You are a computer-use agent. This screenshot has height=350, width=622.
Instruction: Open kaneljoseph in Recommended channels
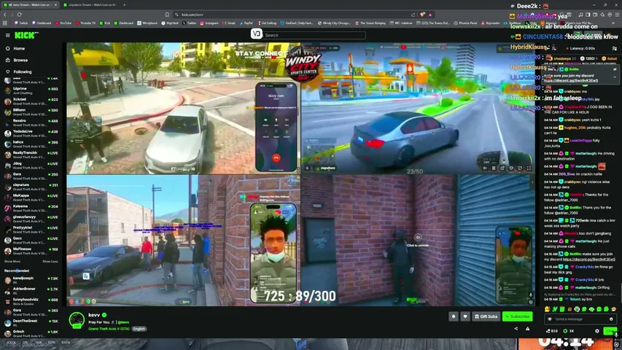point(31,280)
